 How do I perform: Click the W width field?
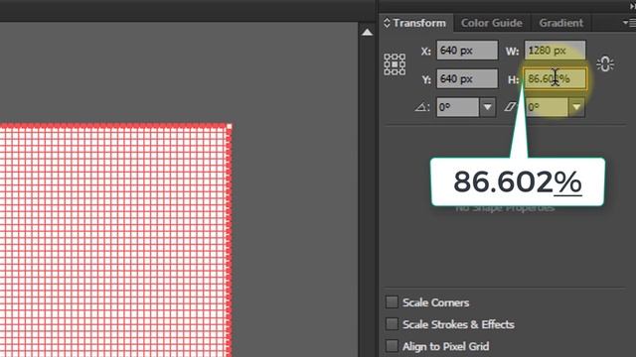pyautogui.click(x=555, y=51)
